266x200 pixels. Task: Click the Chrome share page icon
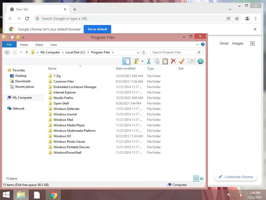(x=229, y=18)
